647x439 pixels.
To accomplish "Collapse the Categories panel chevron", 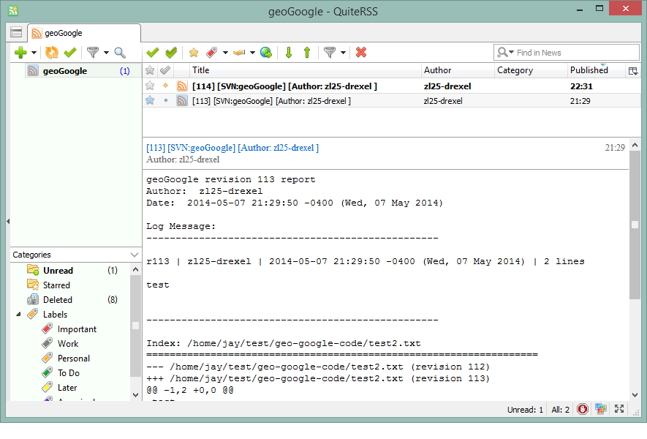I will [x=134, y=255].
